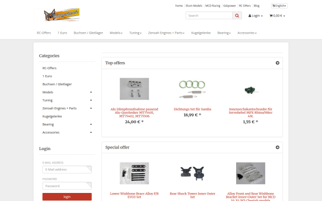Select Bearing in Categories sidebar
This screenshot has width=322, height=201.
point(48,124)
